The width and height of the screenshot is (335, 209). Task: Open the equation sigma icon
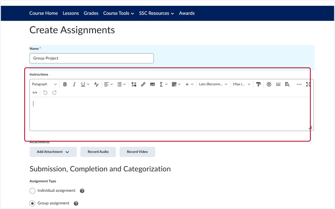pyautogui.click(x=161, y=84)
